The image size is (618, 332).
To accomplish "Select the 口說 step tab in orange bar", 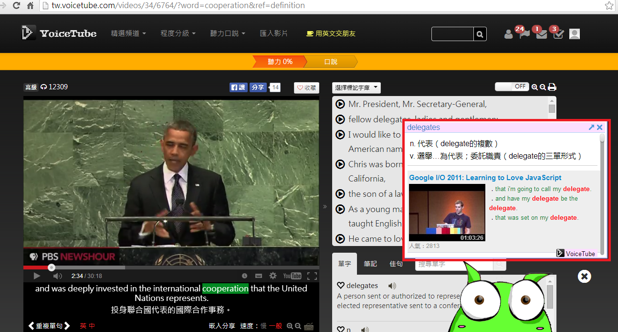I will click(x=330, y=62).
